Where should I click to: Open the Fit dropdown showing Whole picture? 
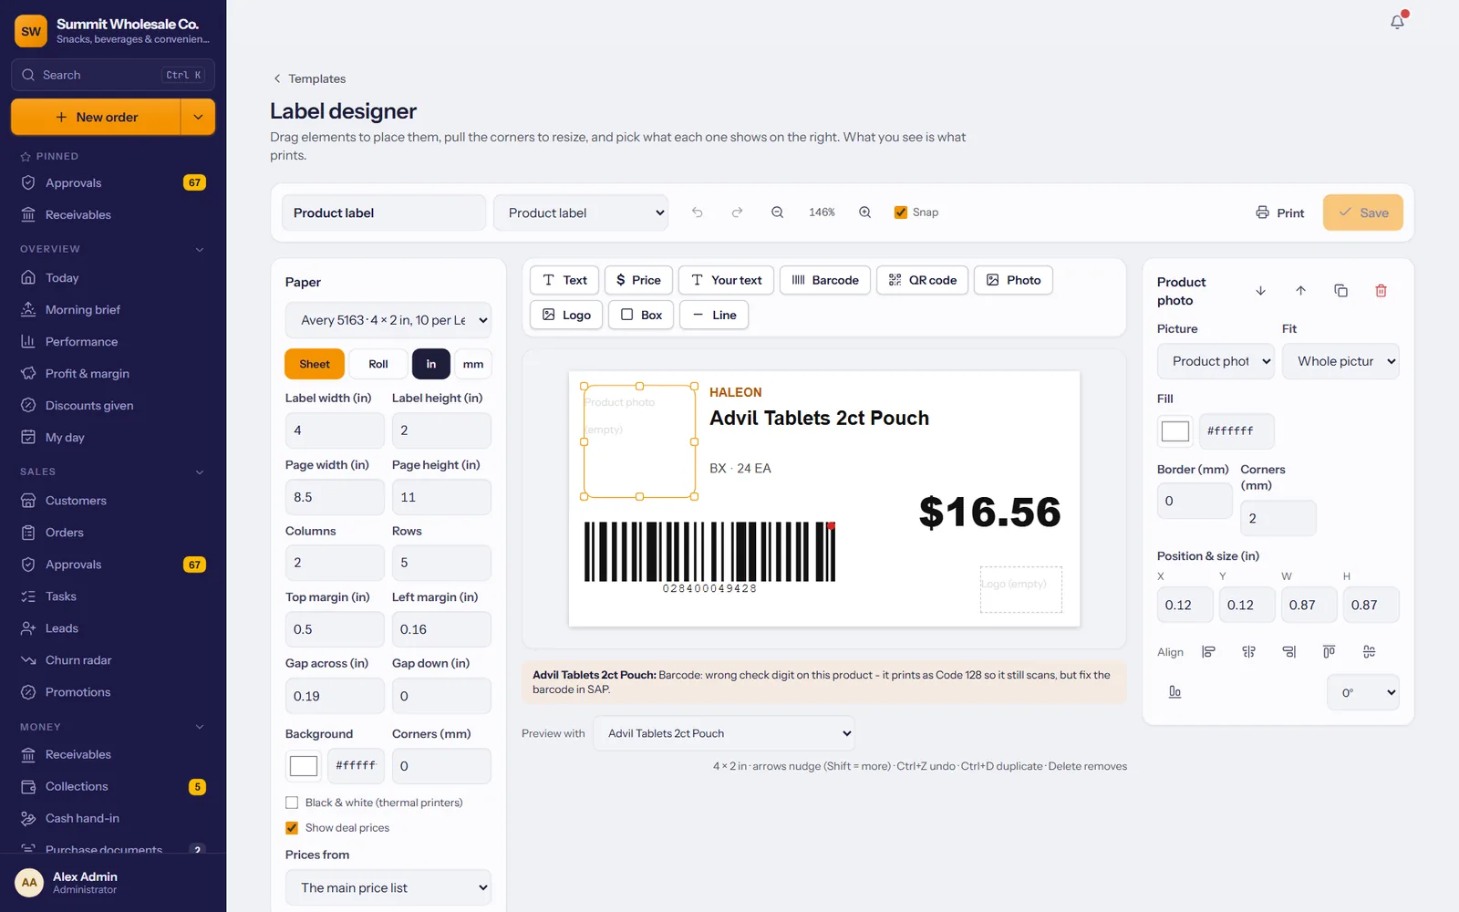coord(1340,361)
